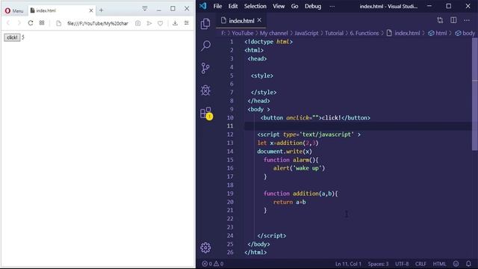478x269 pixels.
Task: Click the 'addition' function name on line 19
Action: click(x=305, y=194)
